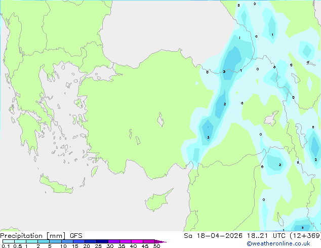Screen dimensions: 321x248
Task: Click the 45–50 mm legend swatch
Action: tap(149, 241)
